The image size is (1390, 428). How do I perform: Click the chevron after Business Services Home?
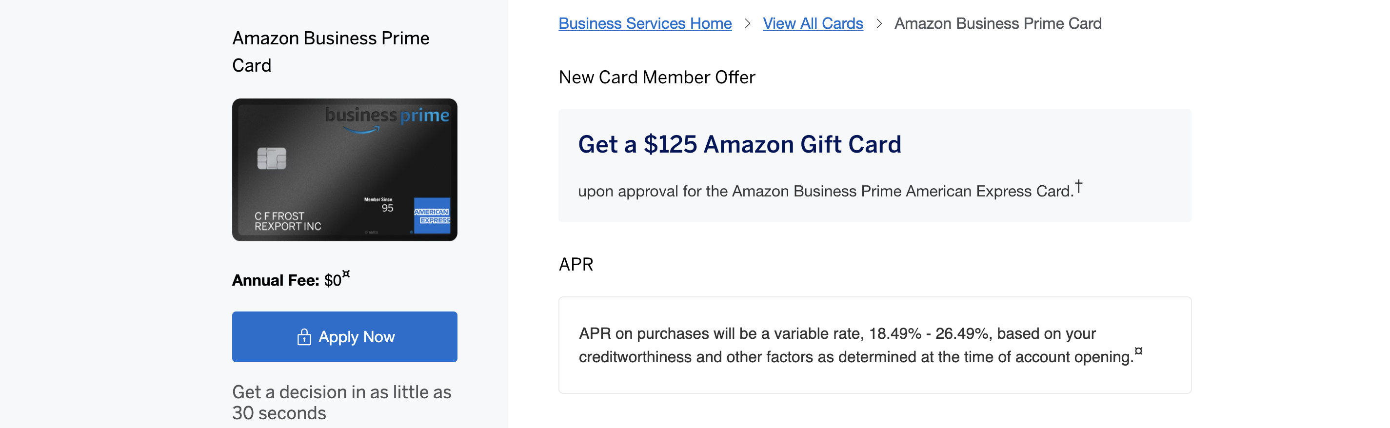point(747,24)
